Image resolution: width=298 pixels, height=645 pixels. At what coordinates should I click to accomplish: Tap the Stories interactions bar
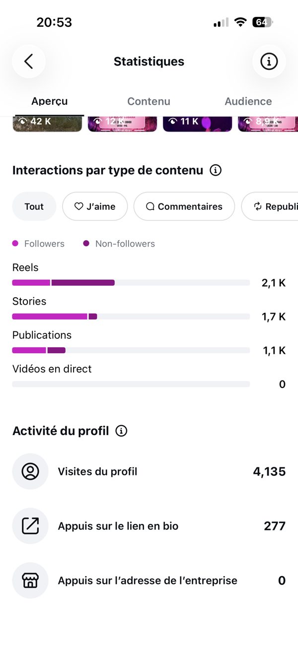point(131,317)
